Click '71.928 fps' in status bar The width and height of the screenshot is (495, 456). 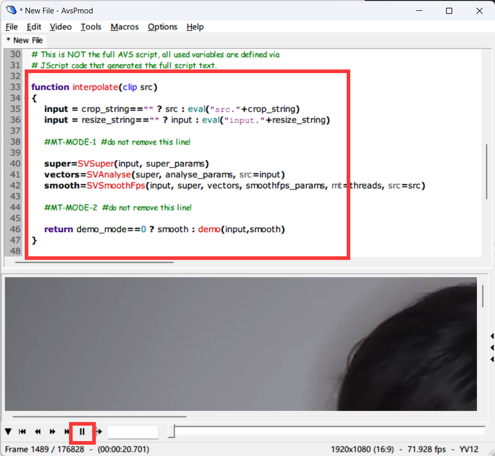(x=426, y=449)
